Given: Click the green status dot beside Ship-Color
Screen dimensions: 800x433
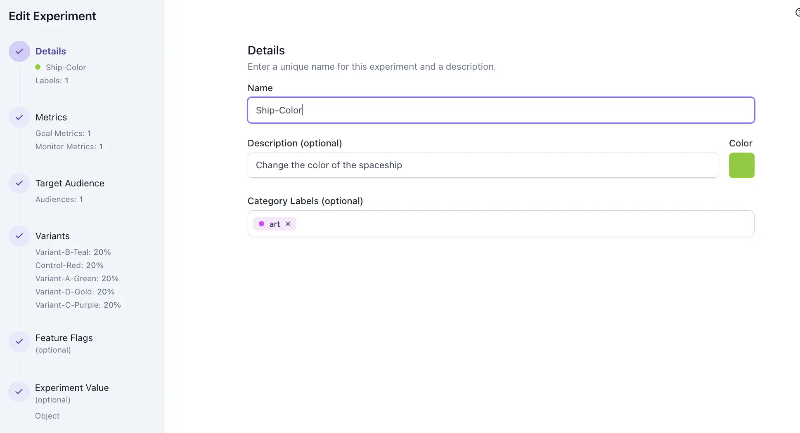Looking at the screenshot, I should [x=38, y=66].
